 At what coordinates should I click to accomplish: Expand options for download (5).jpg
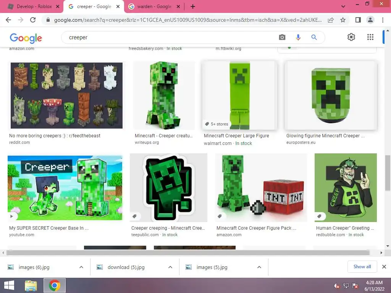(x=170, y=267)
